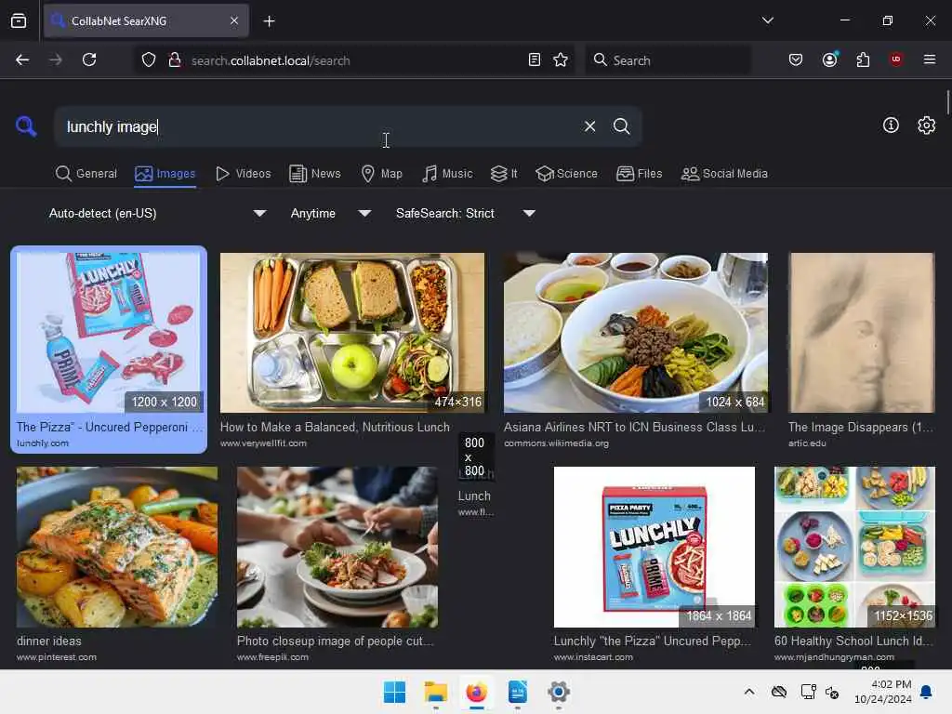Switch to the Science category
The height and width of the screenshot is (714, 952).
coord(566,174)
